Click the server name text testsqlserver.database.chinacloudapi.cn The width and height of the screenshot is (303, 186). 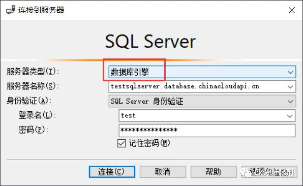click(x=185, y=86)
